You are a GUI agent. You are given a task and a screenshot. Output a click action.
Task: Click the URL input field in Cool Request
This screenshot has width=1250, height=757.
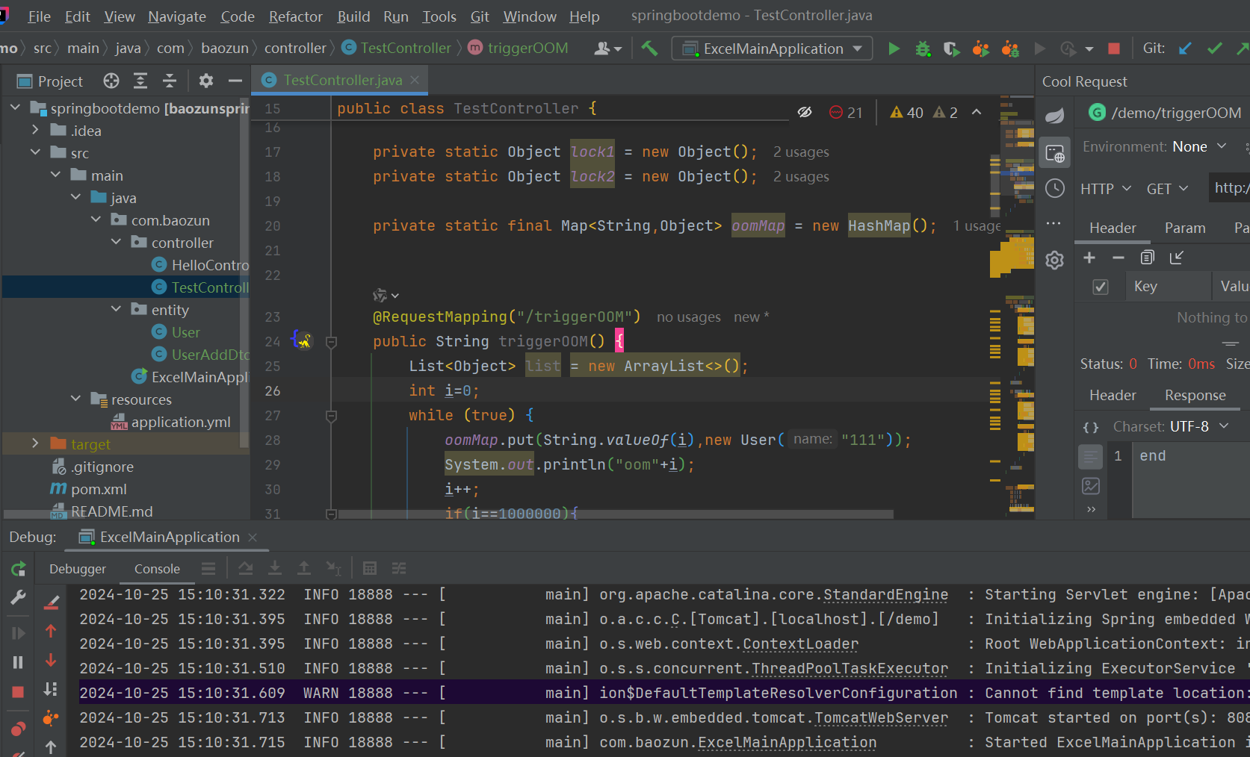(x=1229, y=187)
